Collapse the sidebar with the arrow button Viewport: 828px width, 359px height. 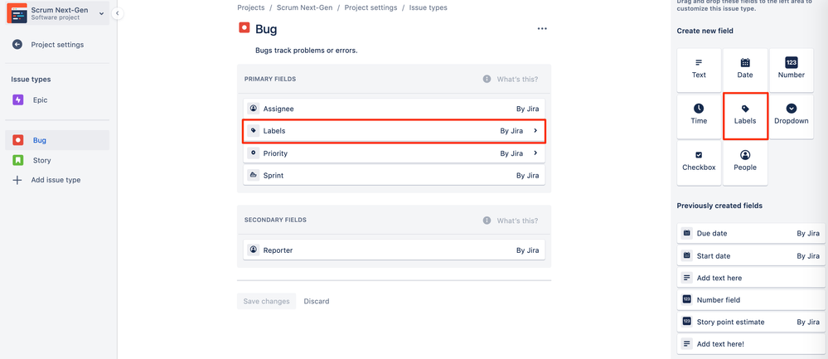coord(117,13)
